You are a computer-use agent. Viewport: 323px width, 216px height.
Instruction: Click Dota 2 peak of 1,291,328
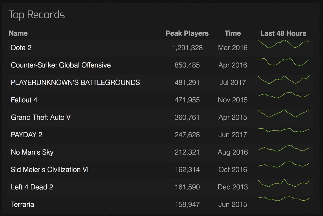pos(187,48)
